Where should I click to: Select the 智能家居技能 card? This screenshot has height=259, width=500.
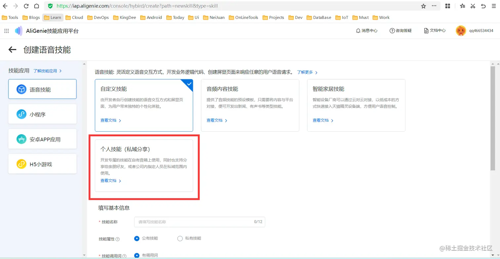(356, 106)
